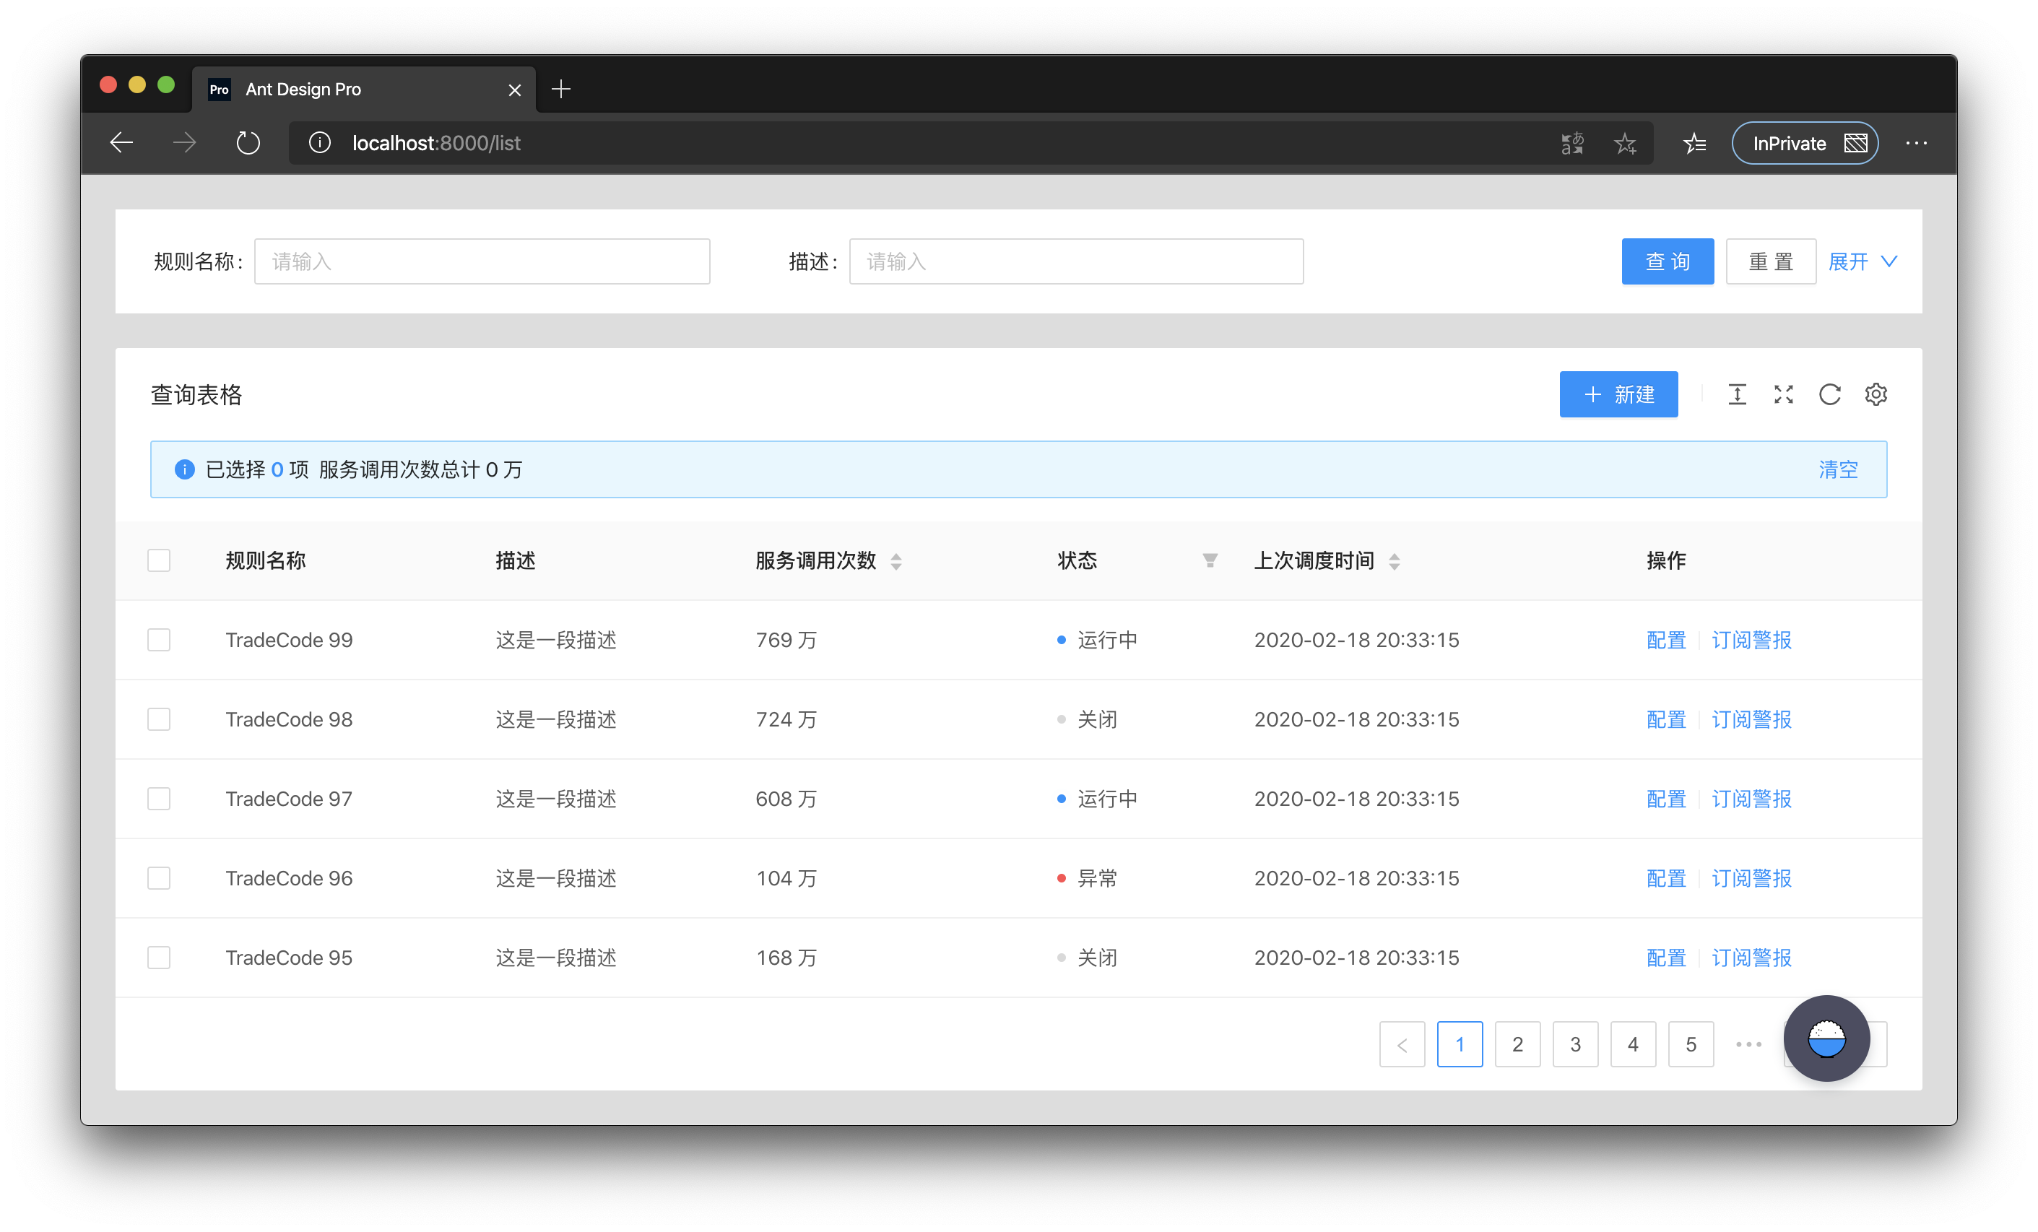Viewport: 2038px width, 1232px height.
Task: Click the table density icon
Action: [x=1737, y=394]
